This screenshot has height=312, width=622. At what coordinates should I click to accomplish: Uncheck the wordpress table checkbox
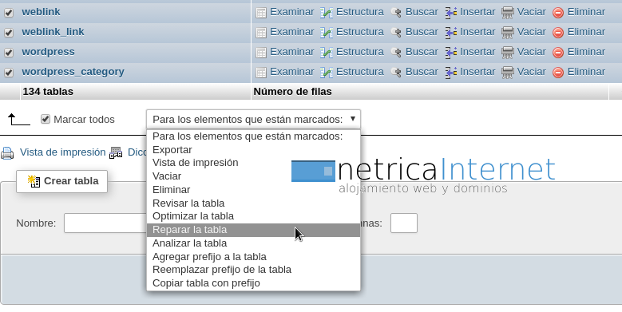coord(9,53)
